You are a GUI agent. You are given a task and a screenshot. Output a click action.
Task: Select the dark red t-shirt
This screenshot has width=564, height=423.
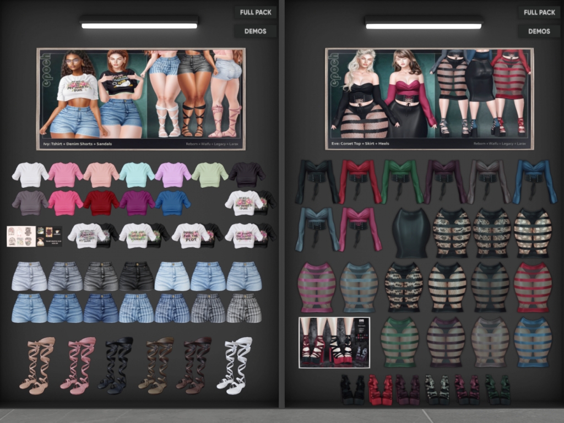click(x=101, y=203)
